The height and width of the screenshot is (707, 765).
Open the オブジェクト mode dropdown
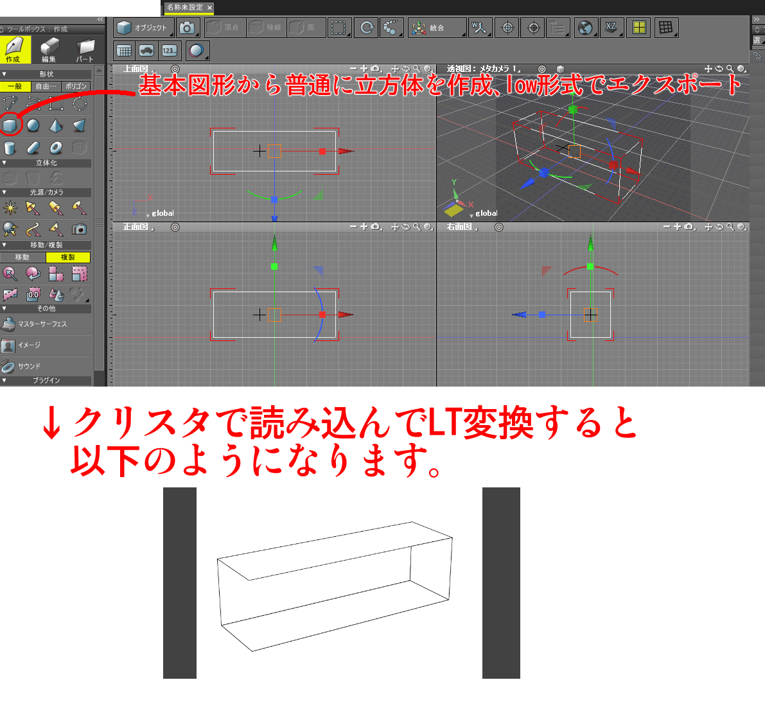tap(144, 28)
